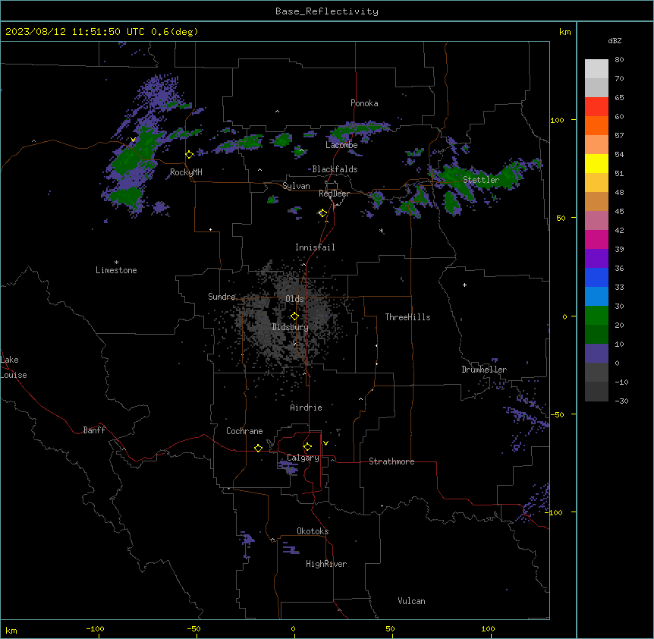The height and width of the screenshot is (639, 654).
Task: Select the RockyMH label
Action: pos(186,172)
